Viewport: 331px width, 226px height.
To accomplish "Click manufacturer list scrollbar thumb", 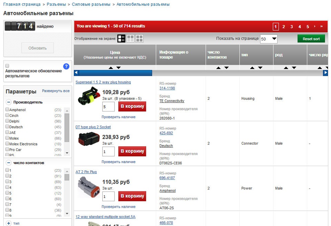I will pyautogui.click(x=67, y=128).
